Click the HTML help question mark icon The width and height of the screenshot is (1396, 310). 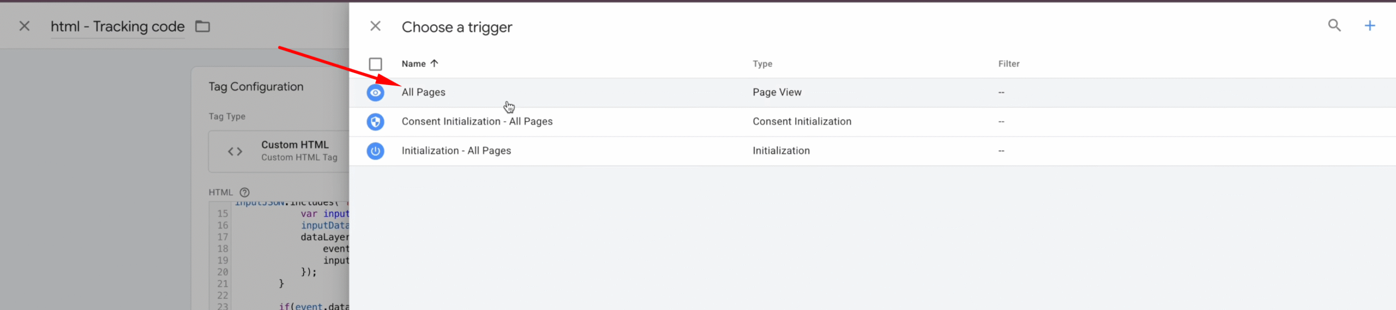[245, 192]
